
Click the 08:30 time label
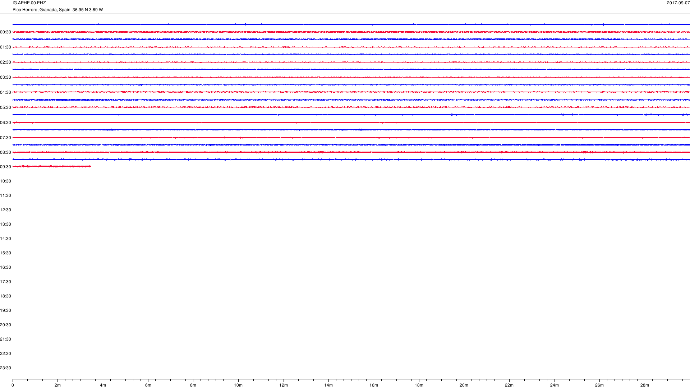click(5, 153)
